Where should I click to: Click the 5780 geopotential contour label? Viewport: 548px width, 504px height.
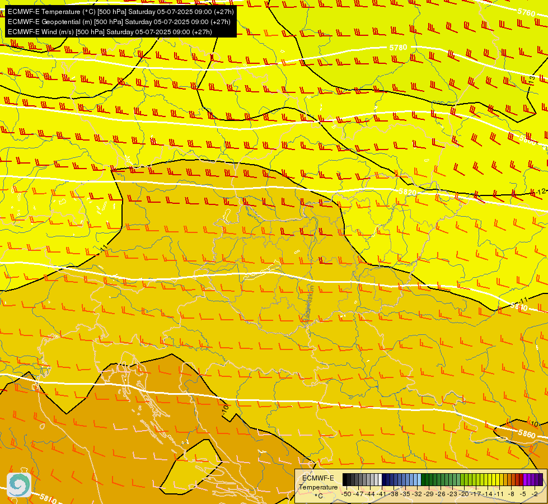click(x=398, y=47)
